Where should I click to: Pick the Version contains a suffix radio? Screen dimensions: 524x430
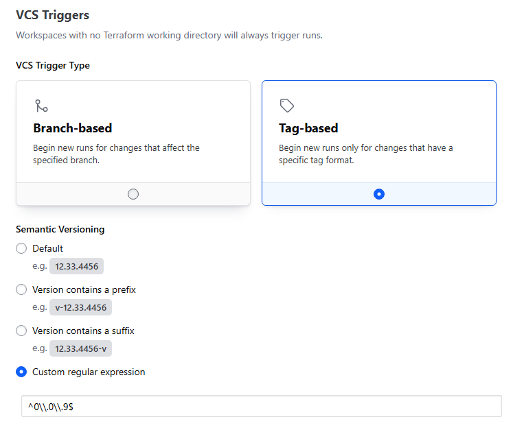point(21,331)
